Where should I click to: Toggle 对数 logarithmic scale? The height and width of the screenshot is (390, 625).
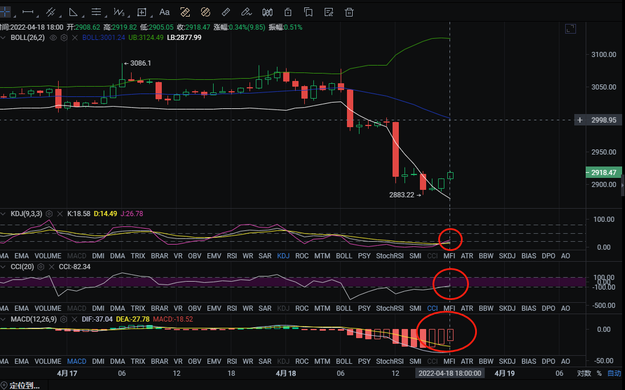pyautogui.click(x=584, y=373)
